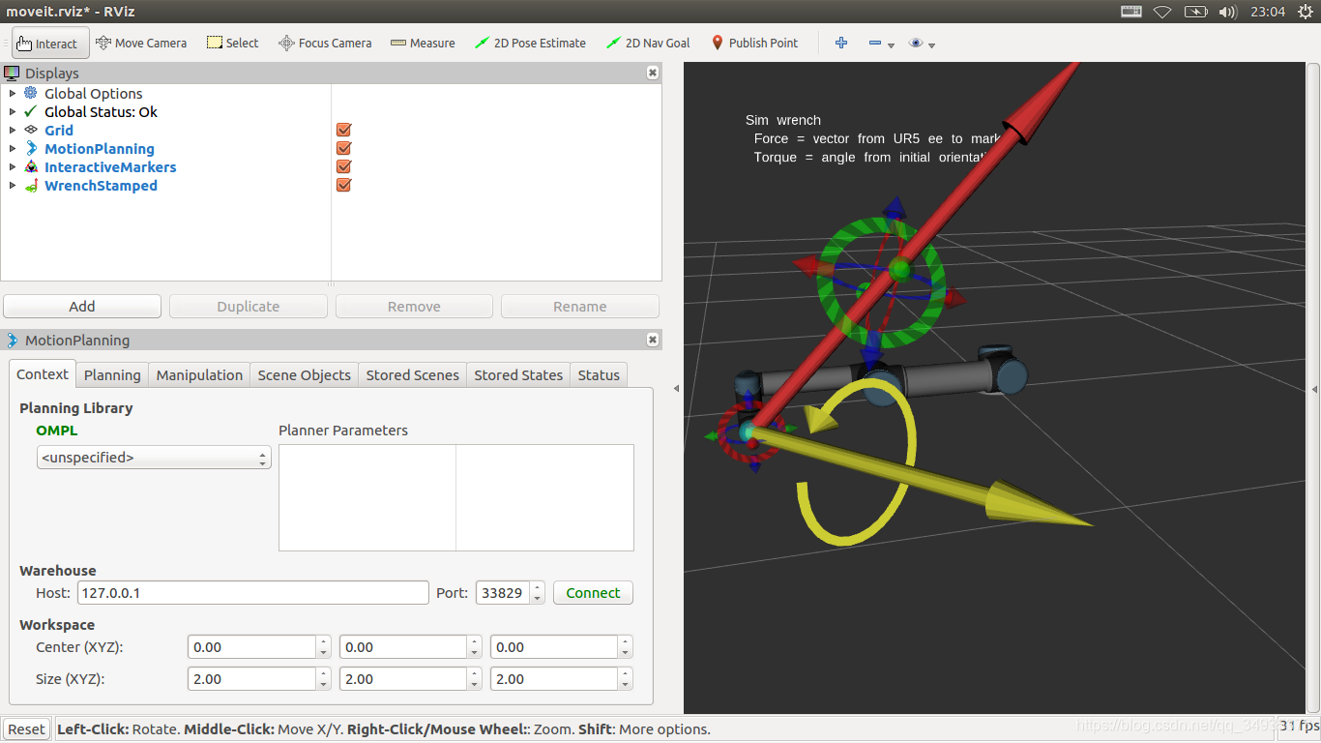Click the Workspace Center Z field
Image resolution: width=1321 pixels, height=743 pixels.
(554, 647)
